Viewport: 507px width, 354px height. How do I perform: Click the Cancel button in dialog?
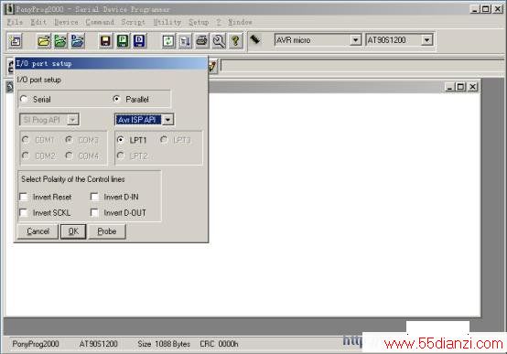38,231
